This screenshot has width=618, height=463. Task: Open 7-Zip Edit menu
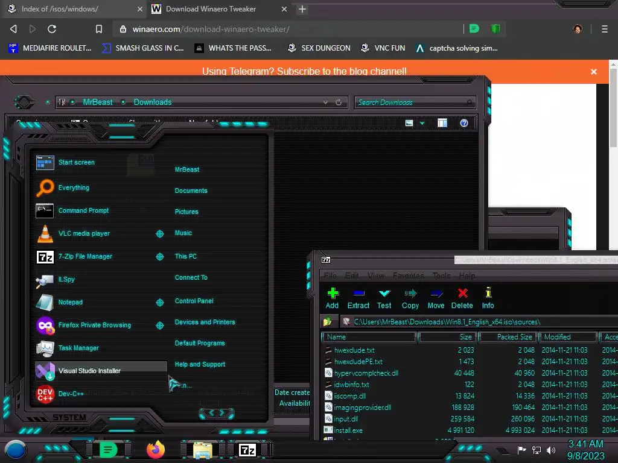[x=352, y=276]
